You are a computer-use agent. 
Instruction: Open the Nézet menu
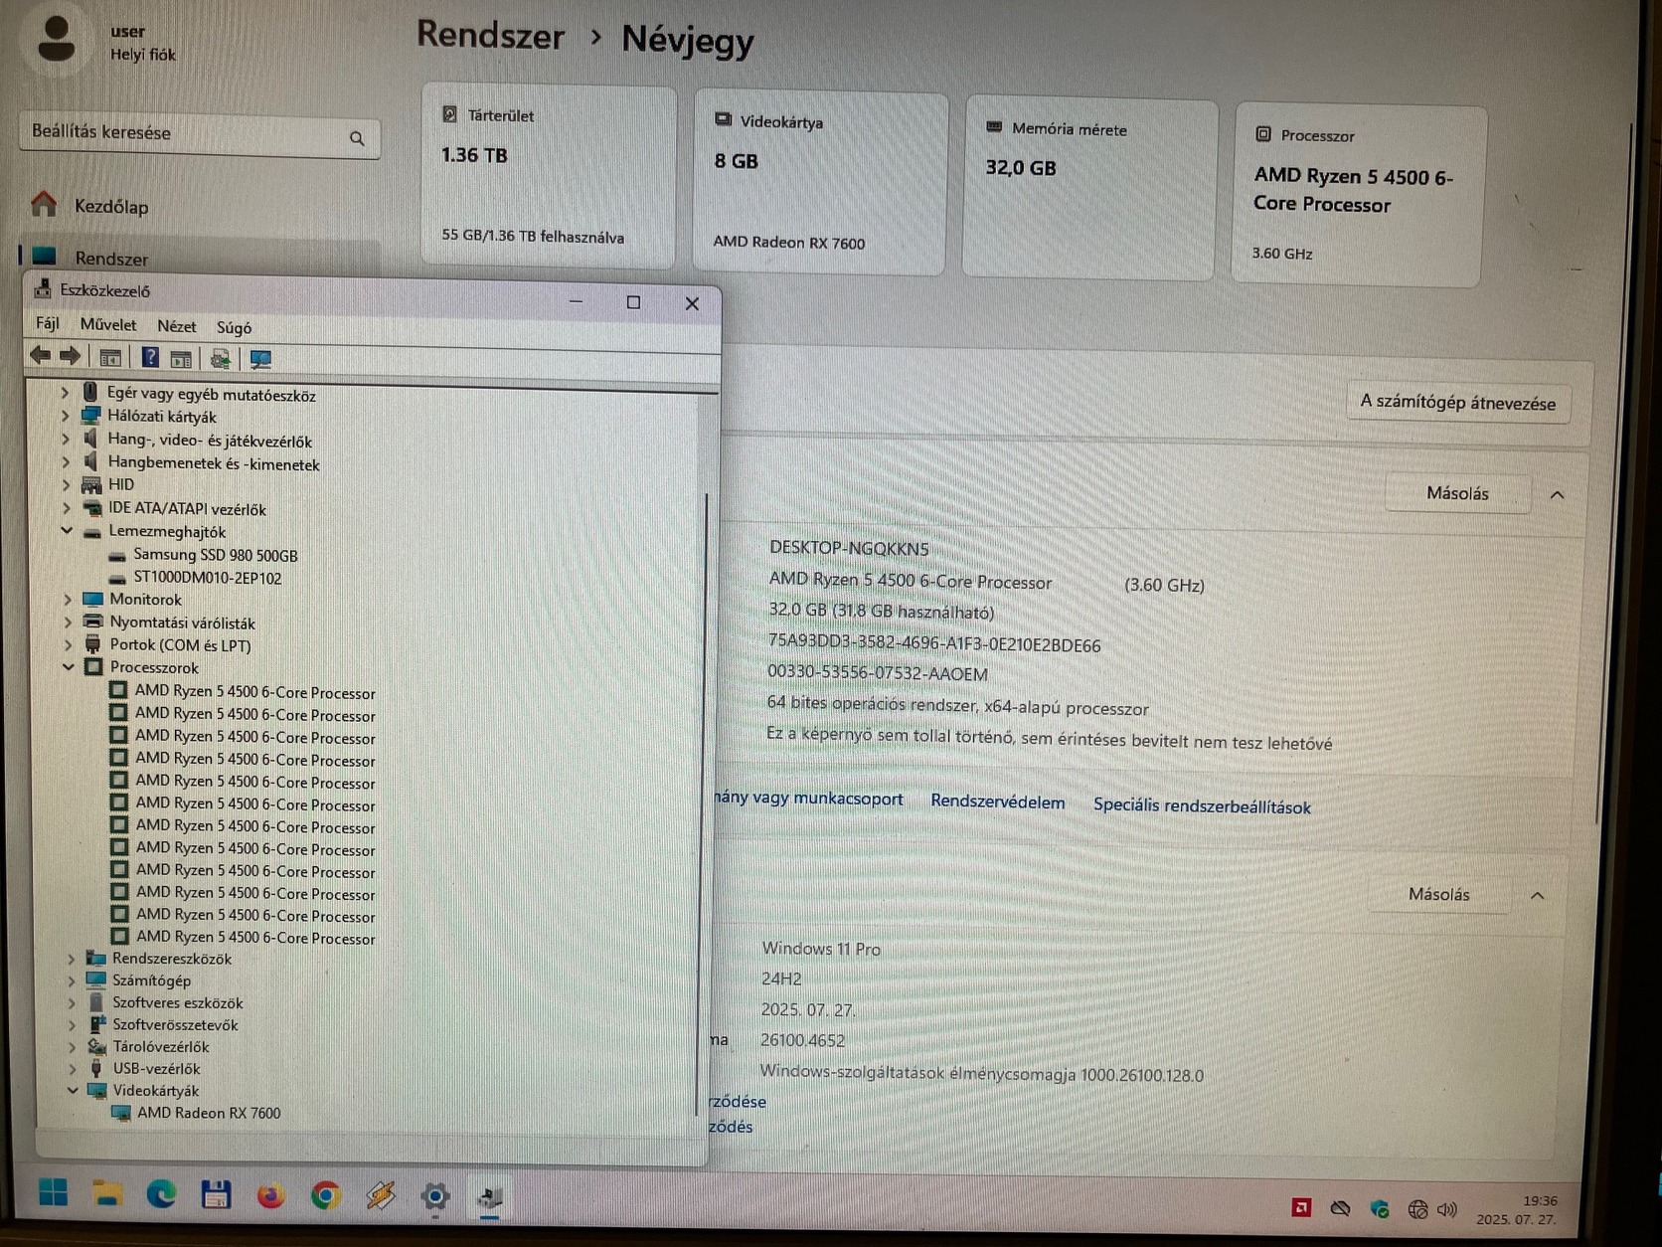176,326
